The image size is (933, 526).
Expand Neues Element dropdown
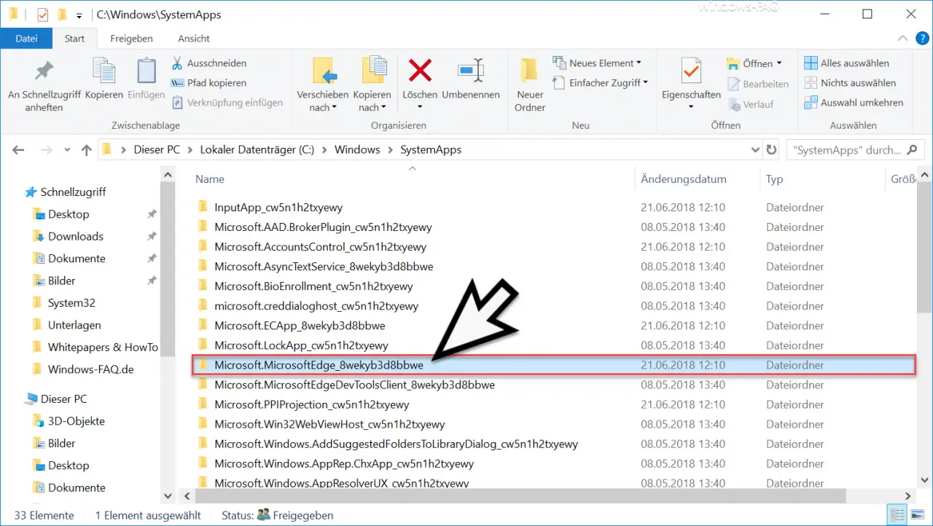click(x=639, y=63)
